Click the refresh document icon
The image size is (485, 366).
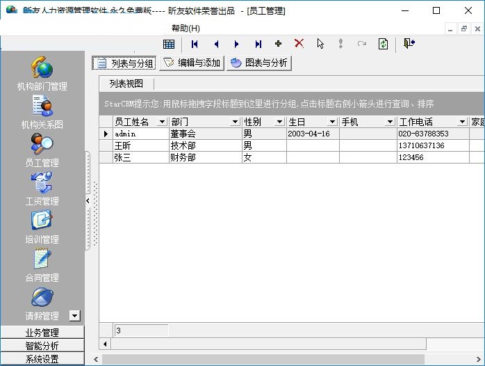pos(384,44)
